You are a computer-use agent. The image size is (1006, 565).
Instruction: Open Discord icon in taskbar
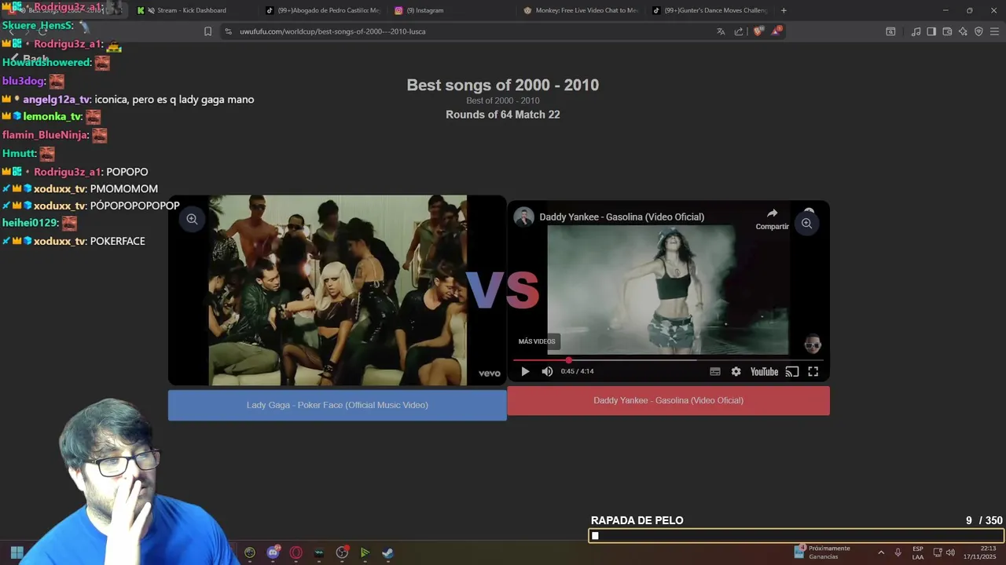(273, 552)
